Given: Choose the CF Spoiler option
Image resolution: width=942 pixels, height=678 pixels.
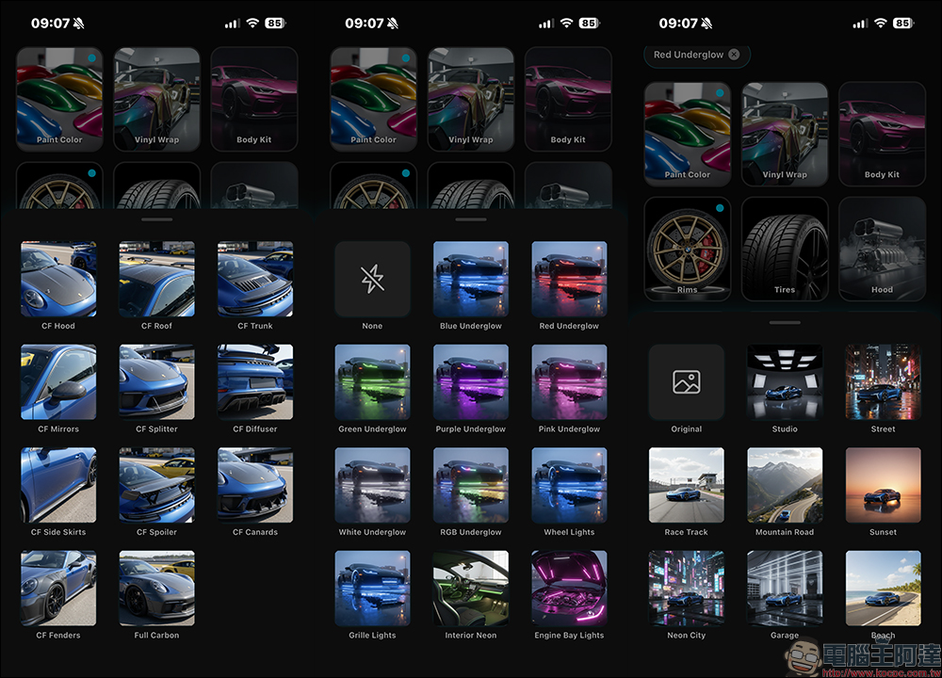Looking at the screenshot, I should [156, 485].
